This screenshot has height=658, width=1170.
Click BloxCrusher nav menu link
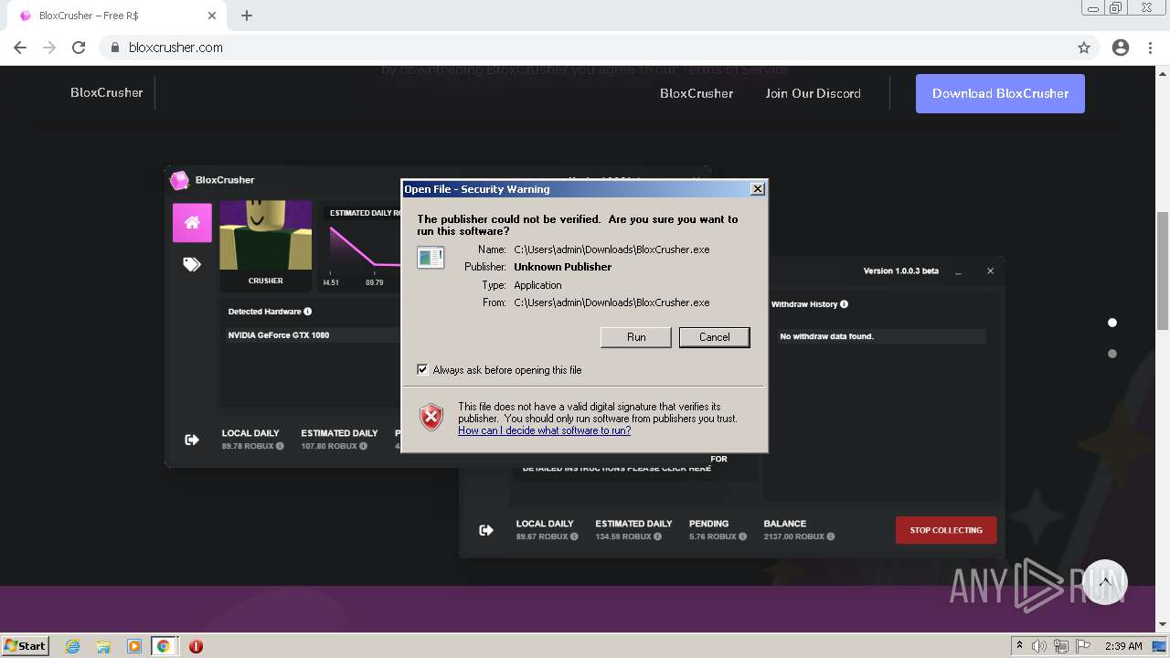click(x=697, y=93)
